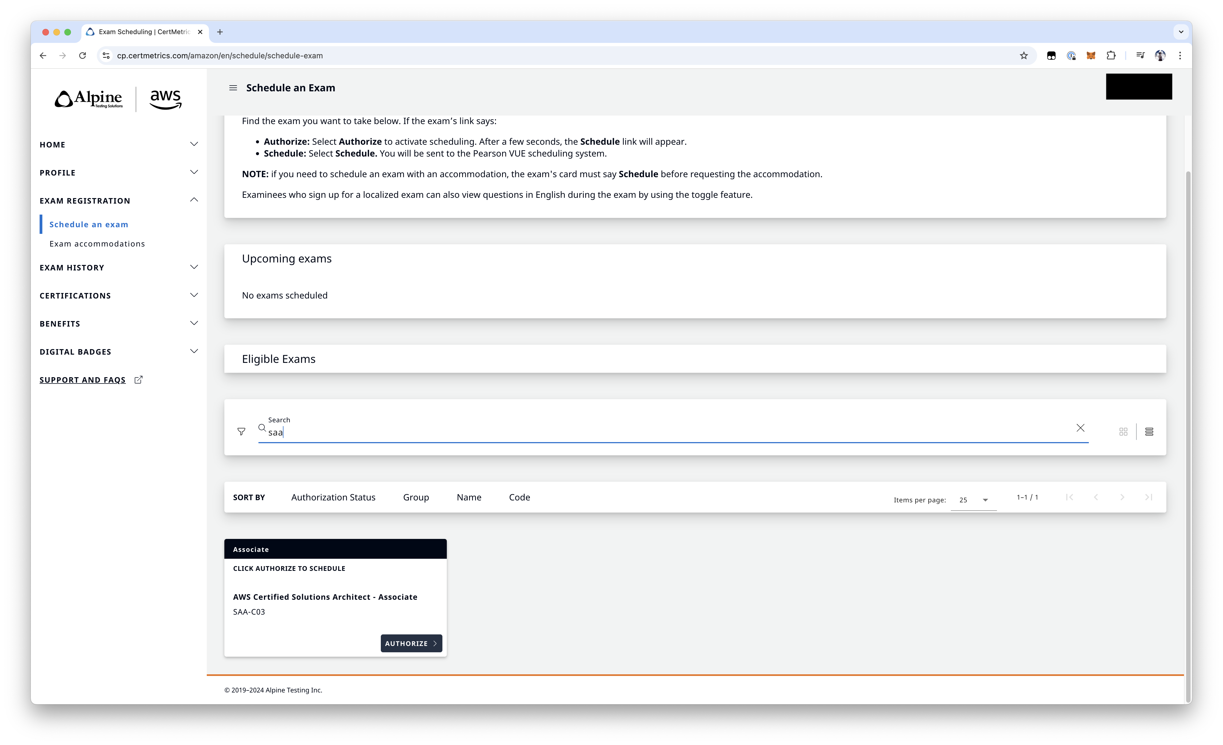The width and height of the screenshot is (1223, 745).
Task: Expand the EXAM HISTORY chevron
Action: (194, 267)
